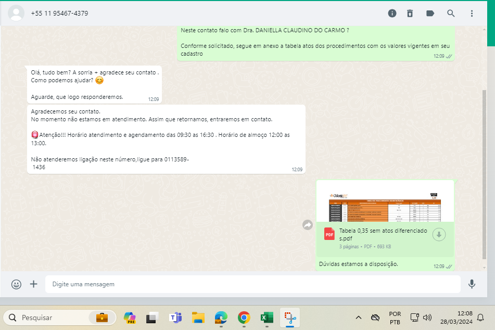Click the trash delete chat icon
This screenshot has width=495, height=330.
[x=410, y=13]
